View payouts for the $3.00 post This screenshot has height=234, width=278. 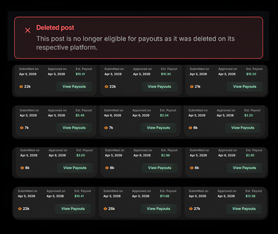click(x=75, y=168)
